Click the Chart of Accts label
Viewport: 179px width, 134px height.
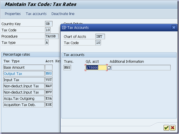click(75, 36)
